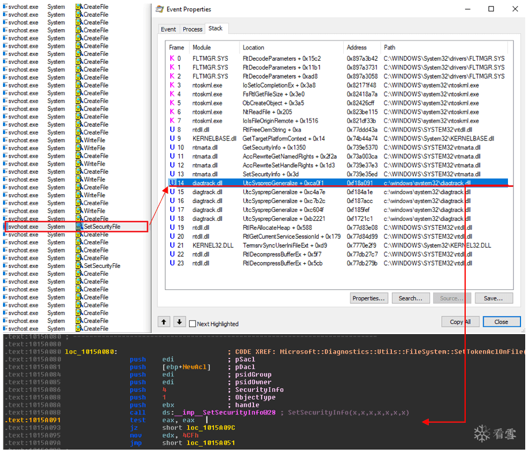
Task: Click the Frame column header
Action: 177,48
